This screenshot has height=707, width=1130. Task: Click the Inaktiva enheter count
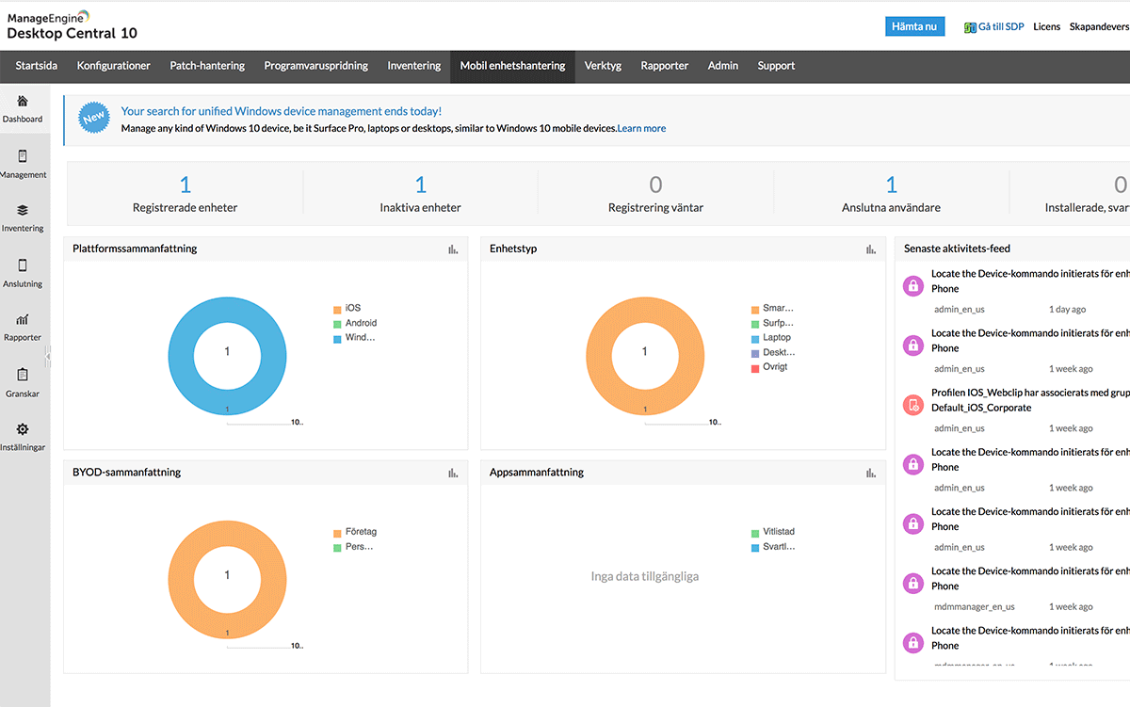421,185
